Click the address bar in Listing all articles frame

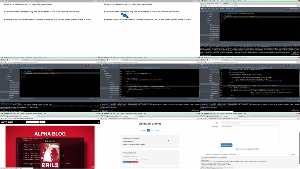152,119
